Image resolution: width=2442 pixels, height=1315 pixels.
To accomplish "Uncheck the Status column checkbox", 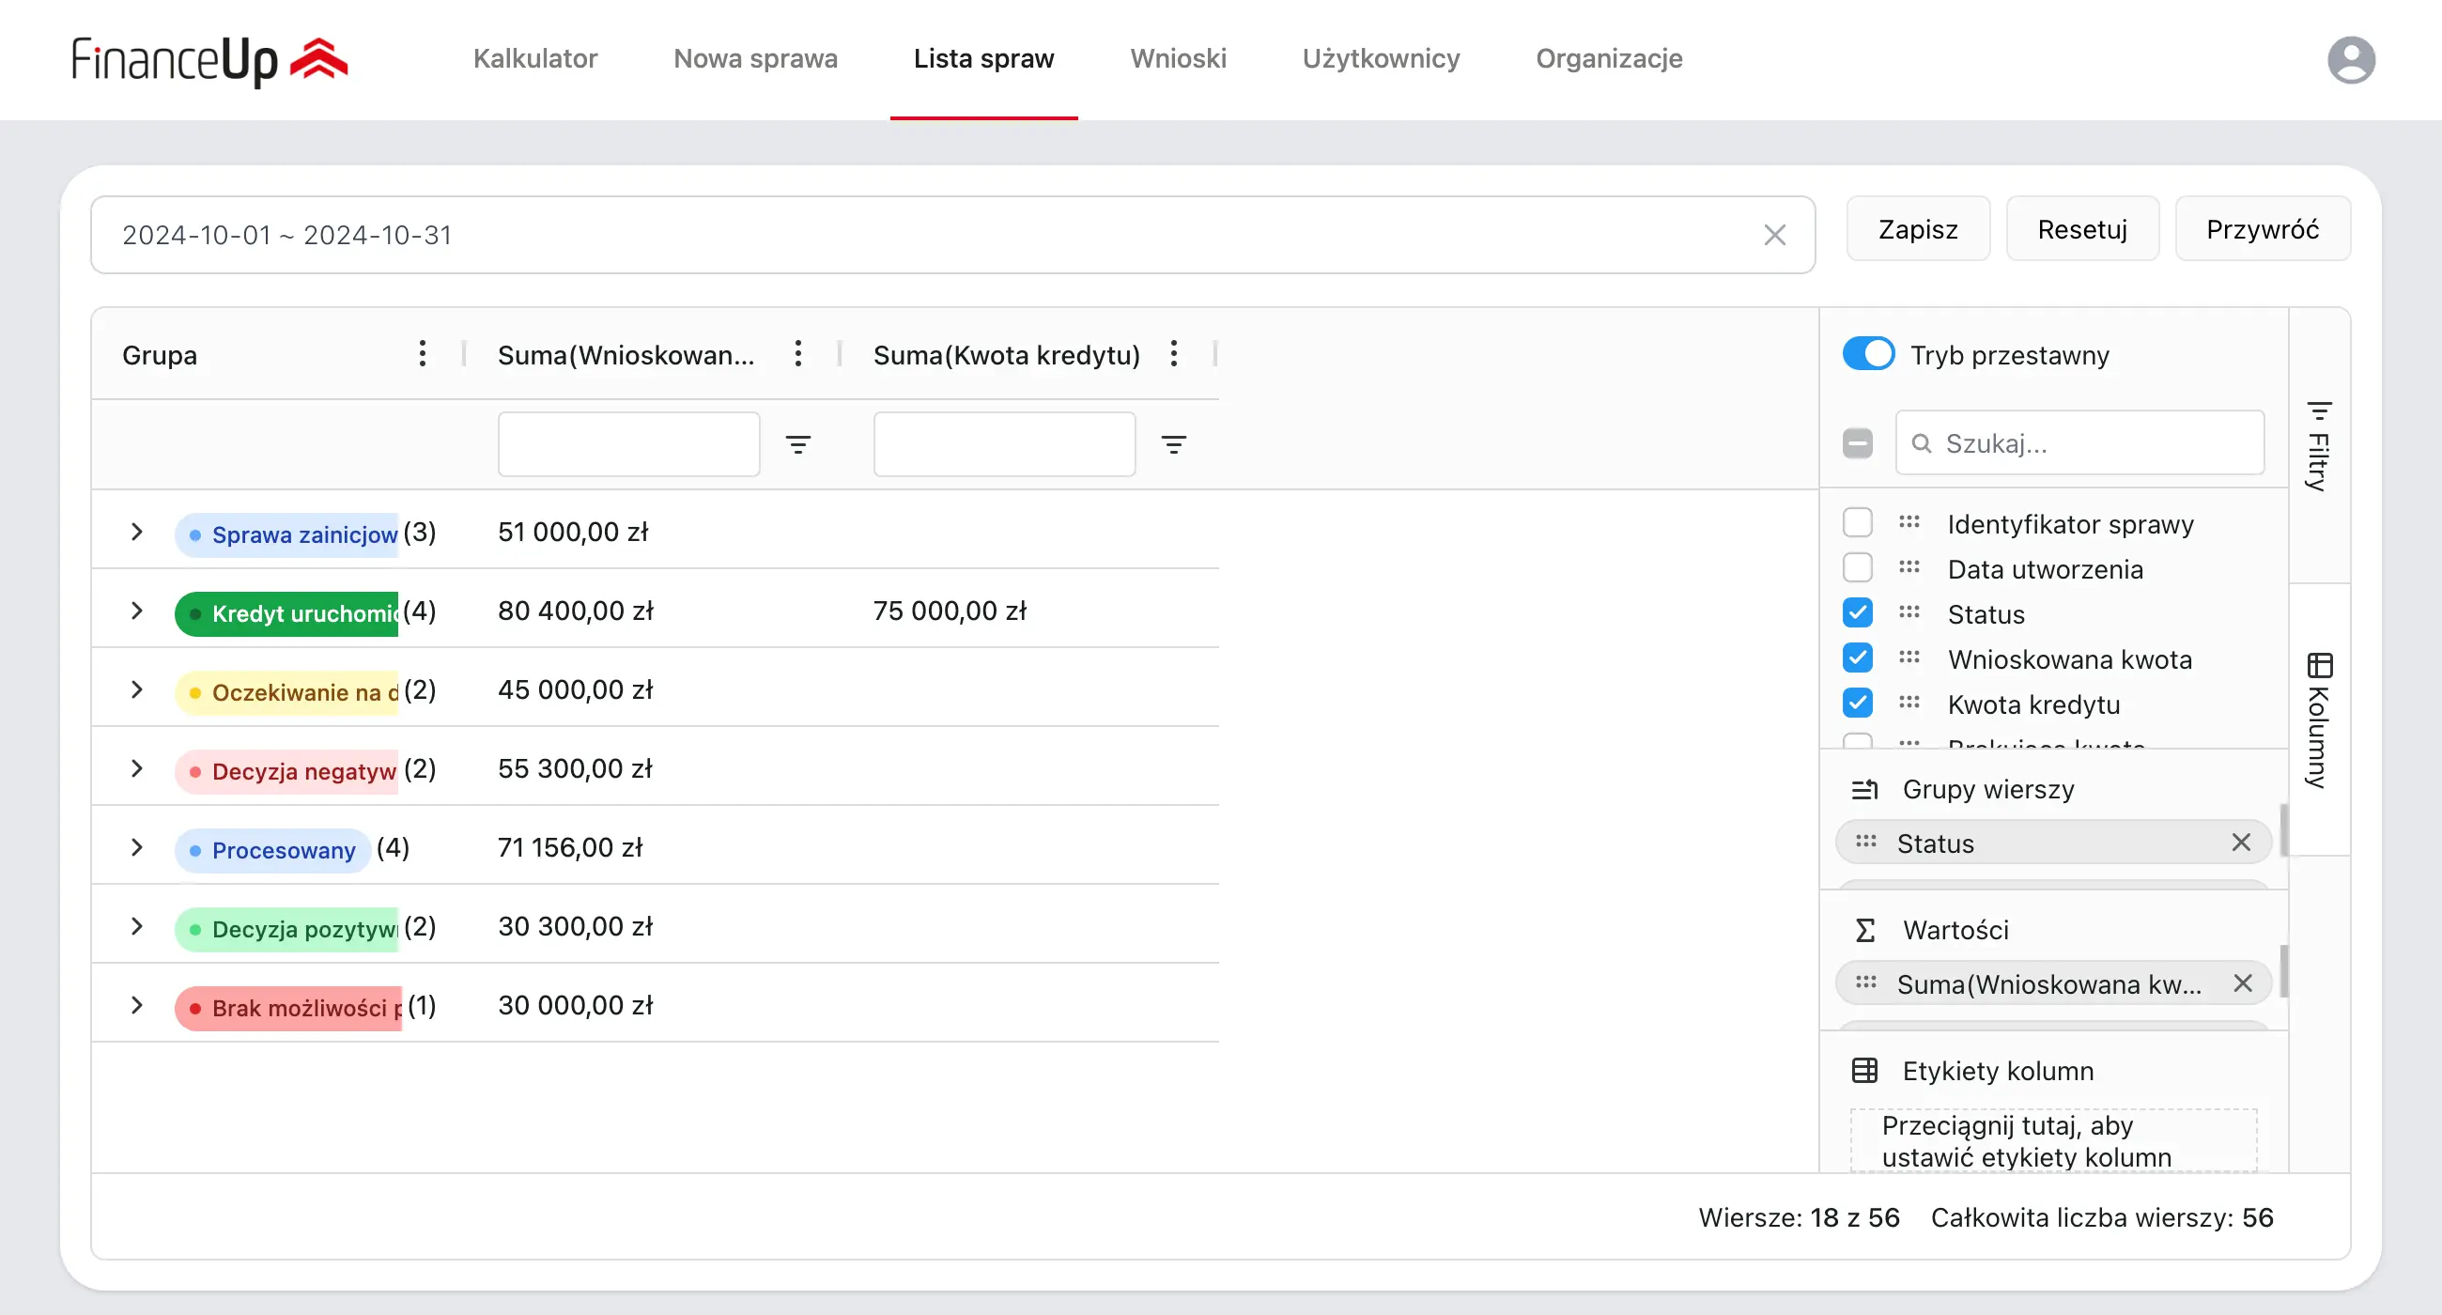I will pos(1857,612).
